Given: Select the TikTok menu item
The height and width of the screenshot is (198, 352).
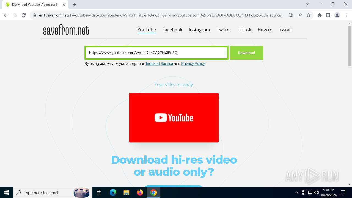Looking at the screenshot, I should (244, 30).
